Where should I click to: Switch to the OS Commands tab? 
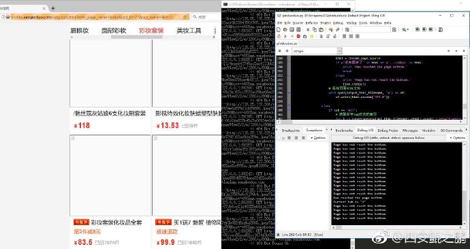(x=451, y=131)
